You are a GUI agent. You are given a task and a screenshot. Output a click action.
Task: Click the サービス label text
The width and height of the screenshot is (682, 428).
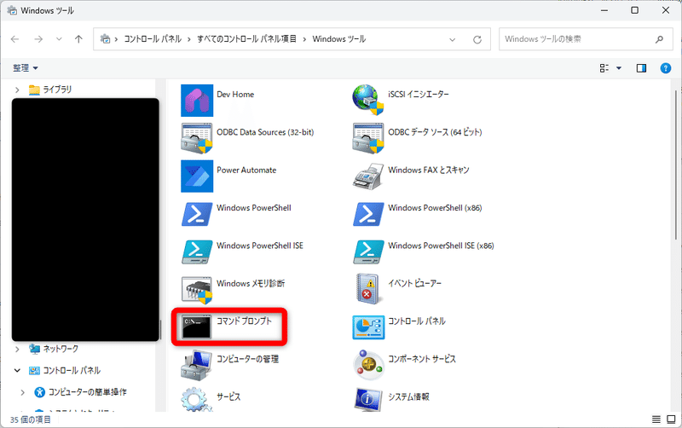coord(228,396)
